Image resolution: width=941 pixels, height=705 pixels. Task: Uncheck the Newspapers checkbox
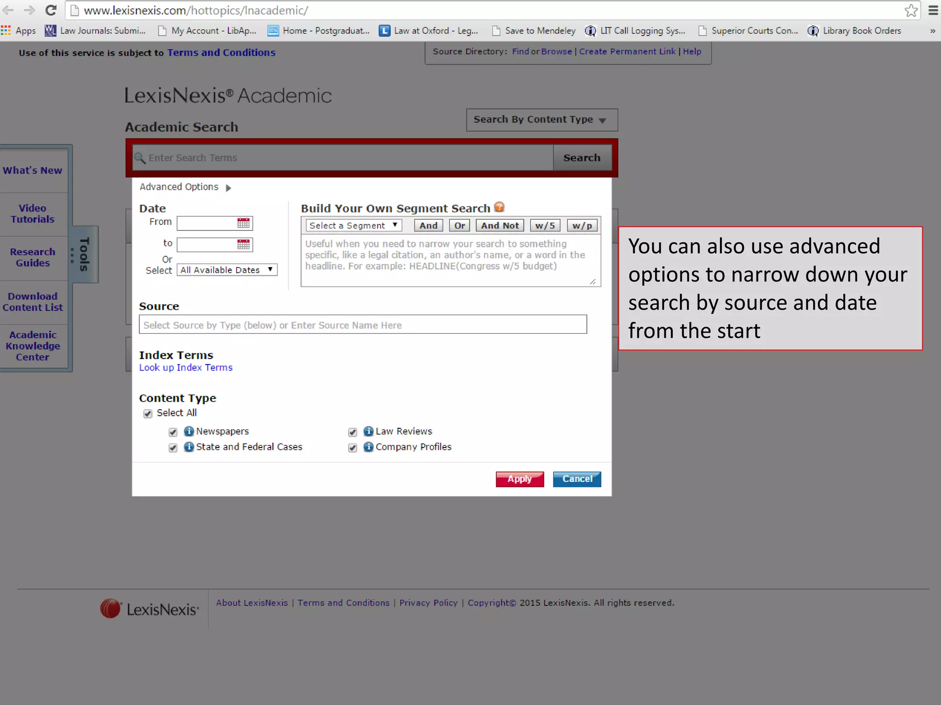173,432
